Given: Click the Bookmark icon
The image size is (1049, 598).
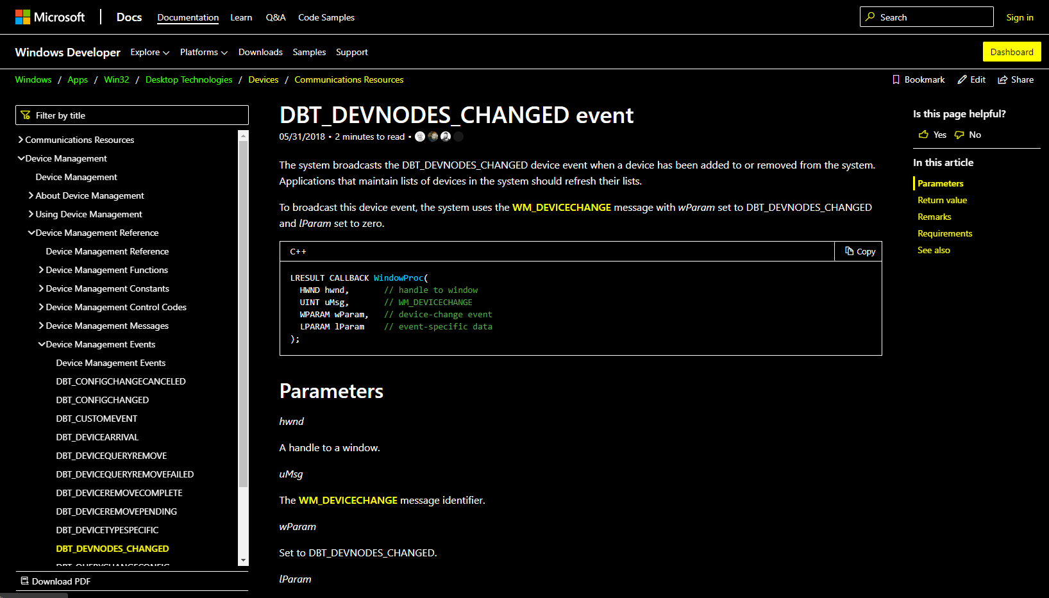Looking at the screenshot, I should coord(896,79).
